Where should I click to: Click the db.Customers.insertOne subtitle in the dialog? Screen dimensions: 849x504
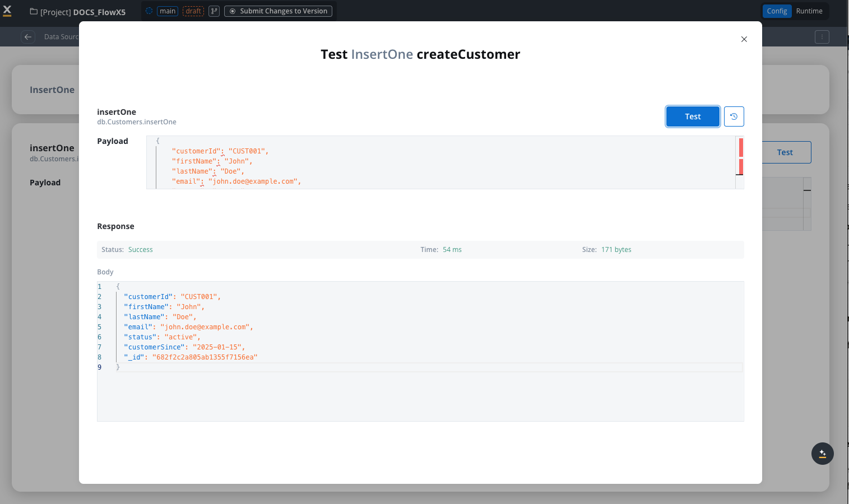pyautogui.click(x=137, y=122)
